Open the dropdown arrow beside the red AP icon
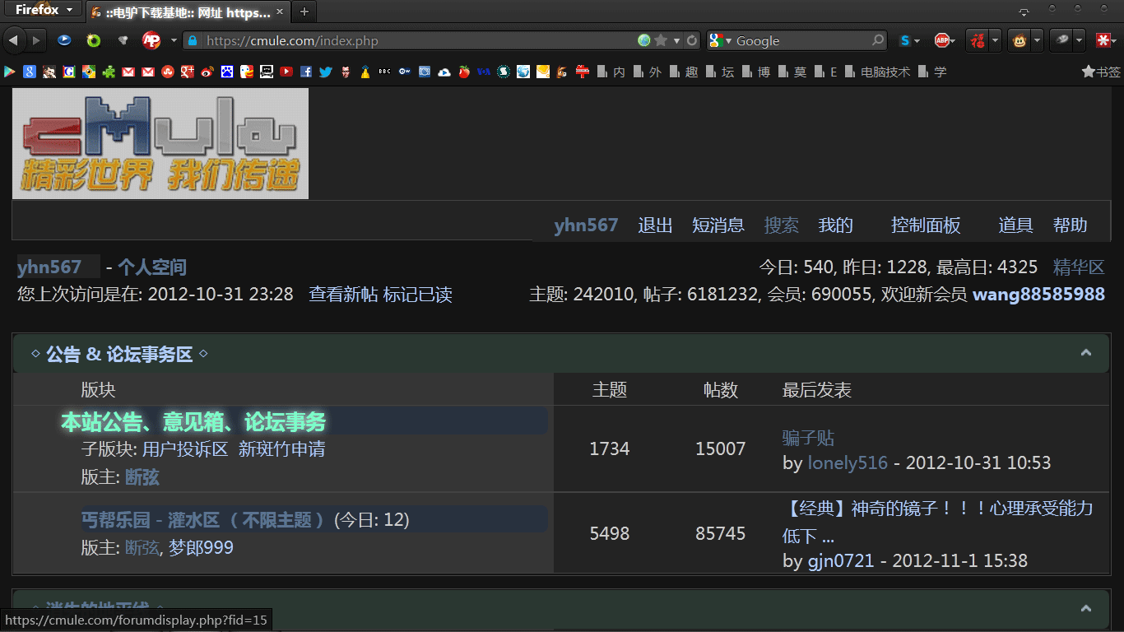The height and width of the screenshot is (632, 1124). click(174, 40)
